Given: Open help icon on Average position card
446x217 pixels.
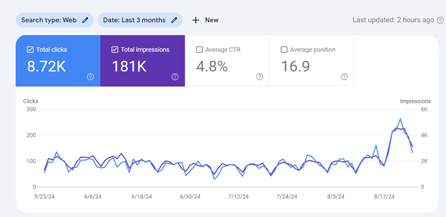Looking at the screenshot, I should [x=344, y=76].
